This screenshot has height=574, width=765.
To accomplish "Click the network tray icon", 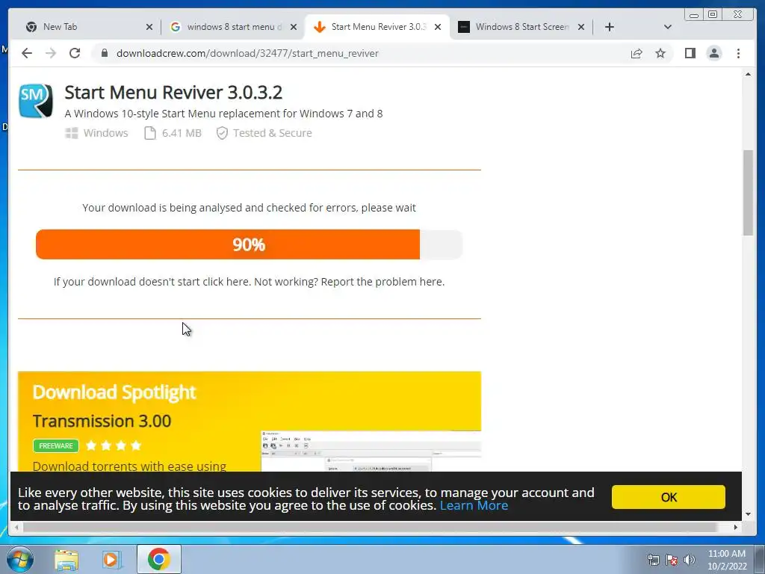I will click(653, 560).
